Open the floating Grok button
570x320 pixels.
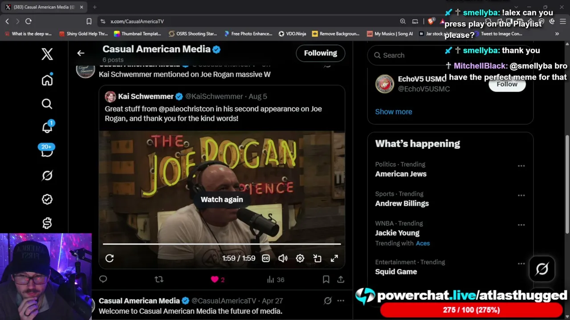542,269
